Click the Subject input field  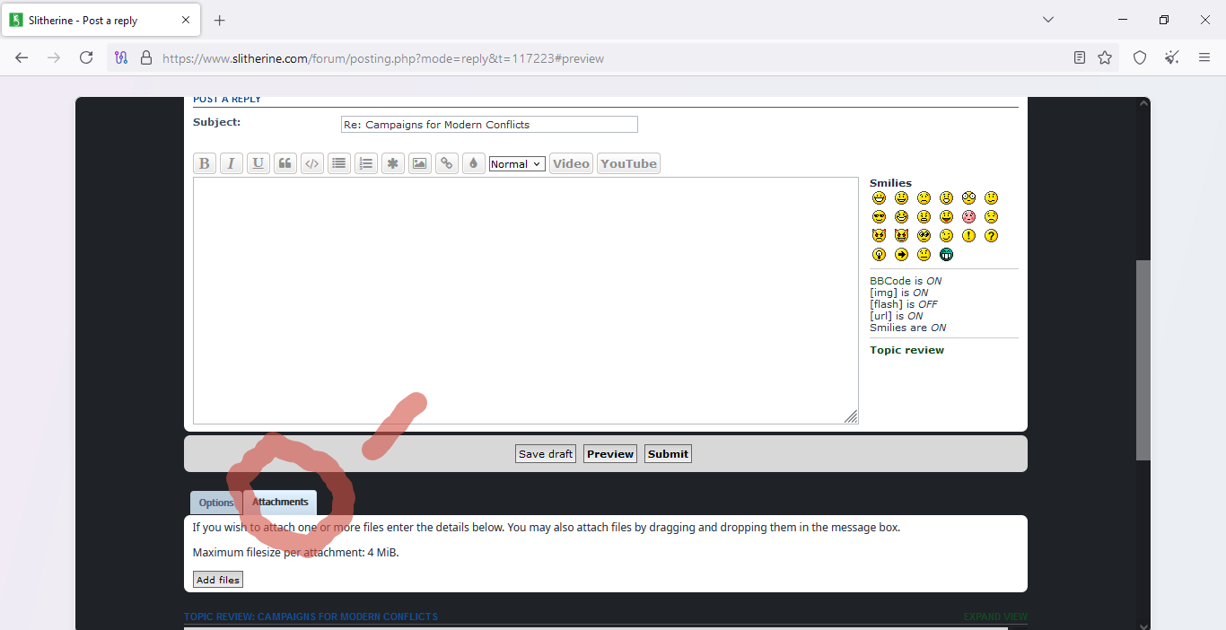(489, 125)
